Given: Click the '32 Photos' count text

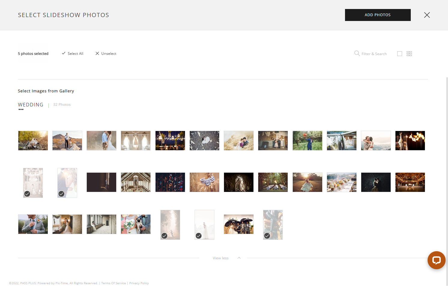Looking at the screenshot, I should [62, 105].
